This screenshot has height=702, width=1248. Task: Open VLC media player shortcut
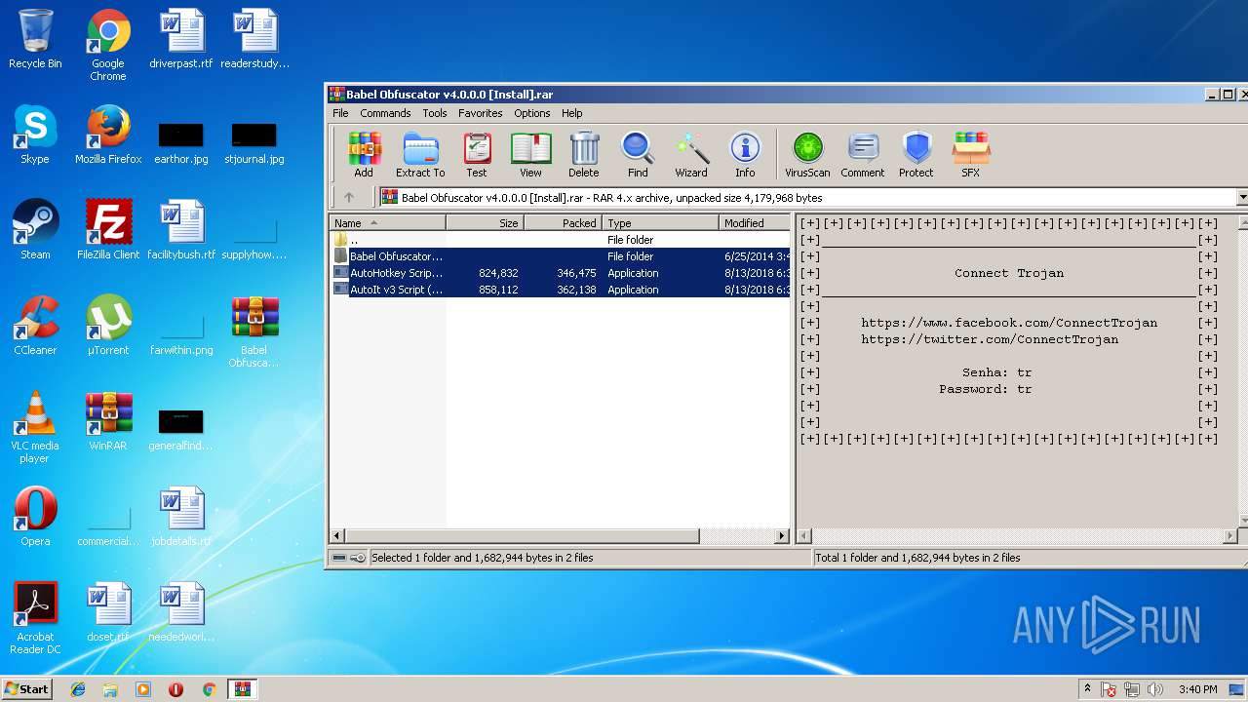35,428
